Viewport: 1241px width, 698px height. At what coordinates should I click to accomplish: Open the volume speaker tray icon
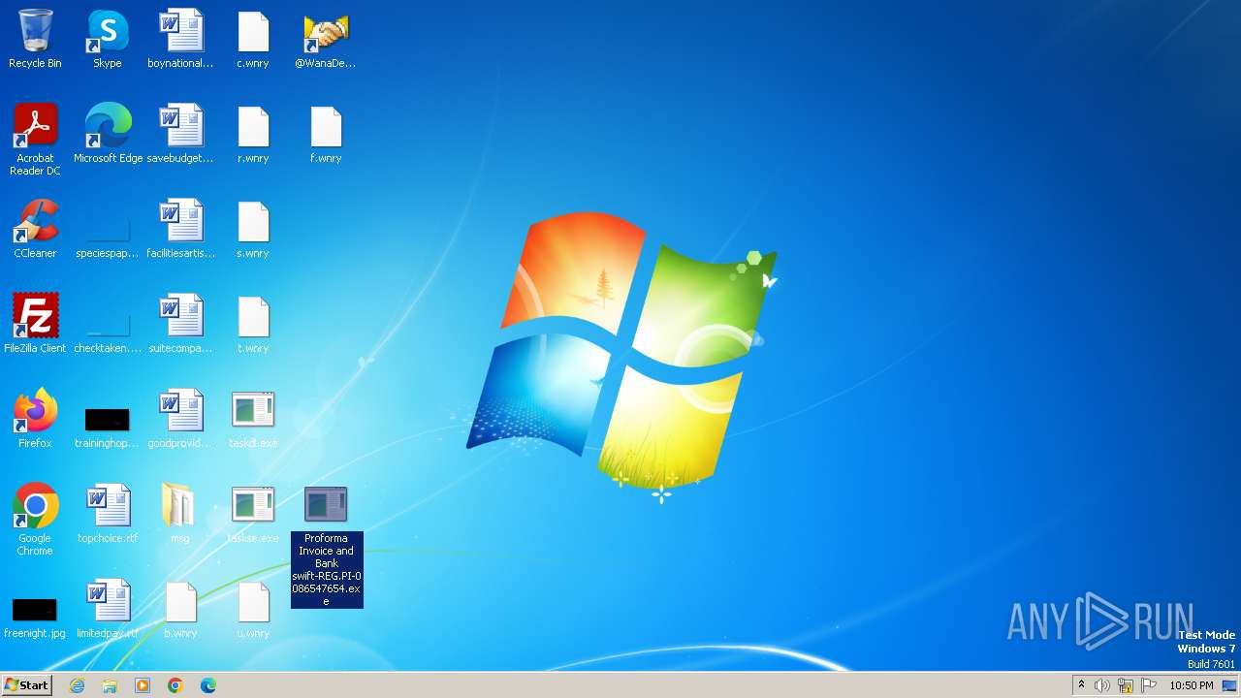(1102, 685)
